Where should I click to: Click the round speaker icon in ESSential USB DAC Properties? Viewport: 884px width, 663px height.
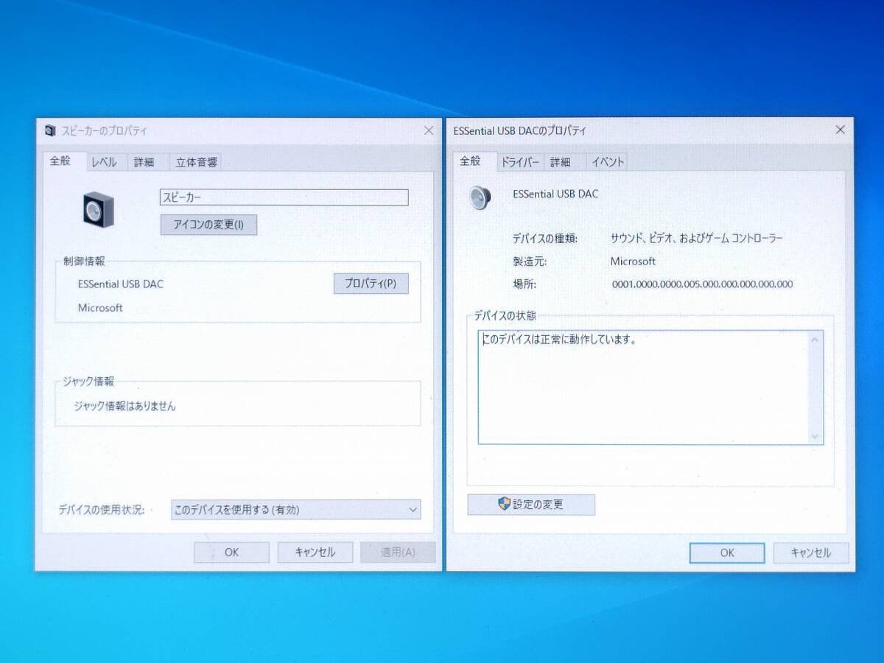tap(480, 197)
